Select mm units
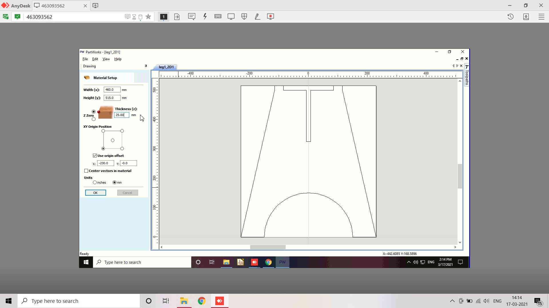The width and height of the screenshot is (549, 308). click(114, 183)
